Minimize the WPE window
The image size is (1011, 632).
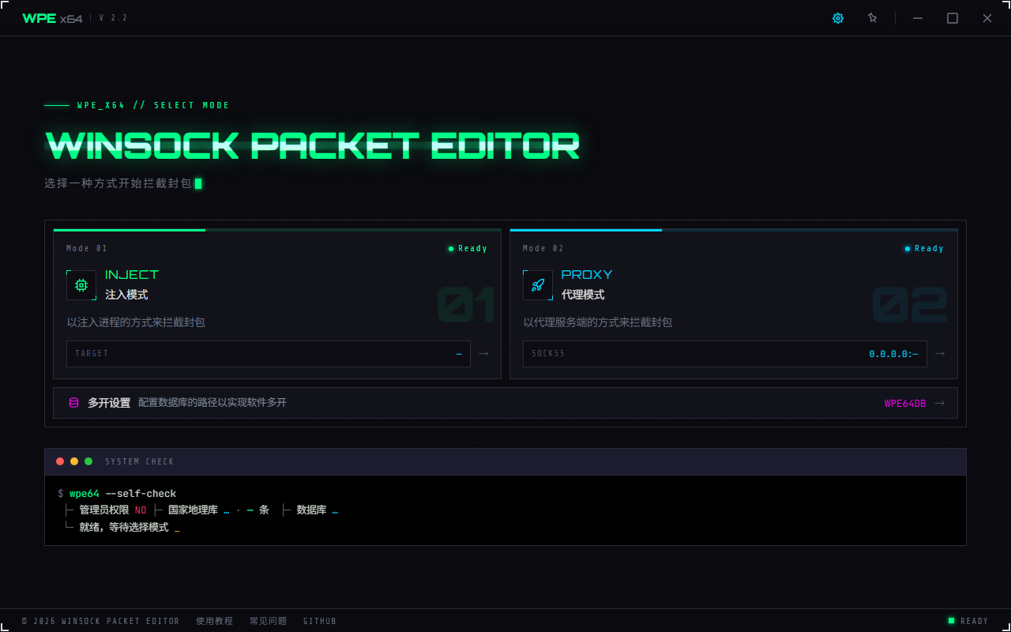tap(918, 18)
